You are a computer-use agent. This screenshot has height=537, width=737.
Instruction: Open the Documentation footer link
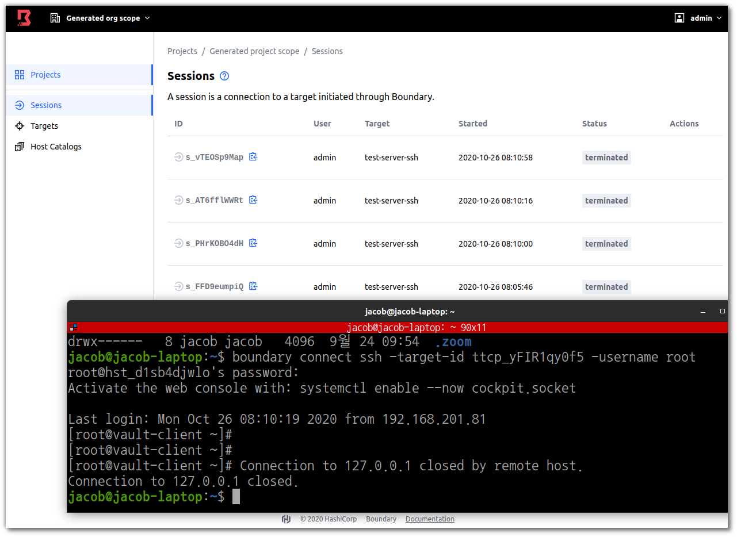tap(430, 519)
